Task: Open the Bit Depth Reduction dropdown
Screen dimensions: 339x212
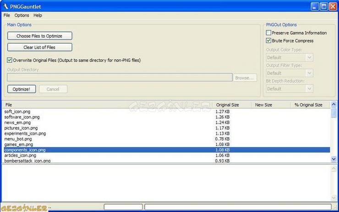Action: 289,89
